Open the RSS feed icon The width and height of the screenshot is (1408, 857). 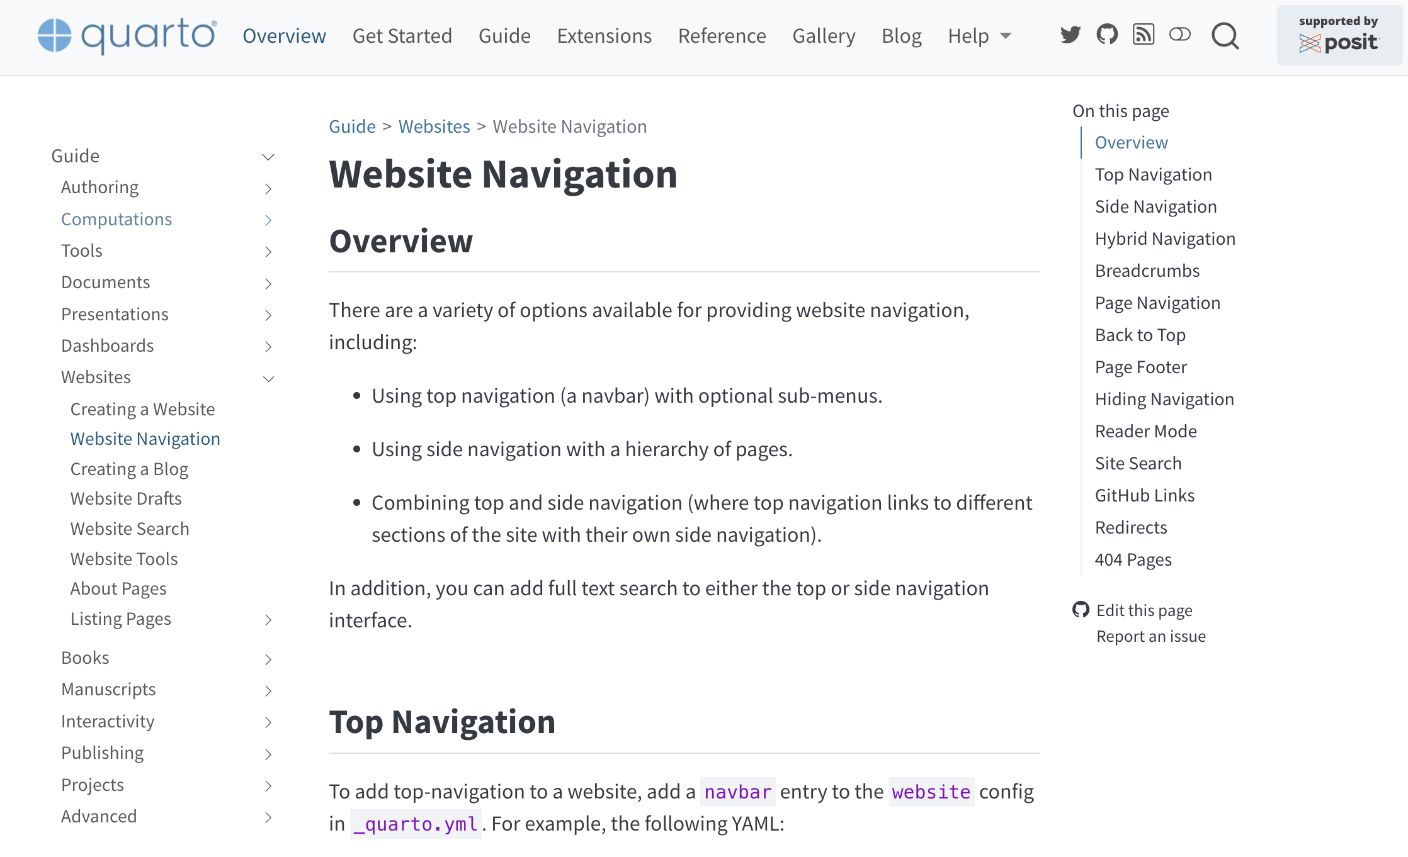click(x=1143, y=35)
